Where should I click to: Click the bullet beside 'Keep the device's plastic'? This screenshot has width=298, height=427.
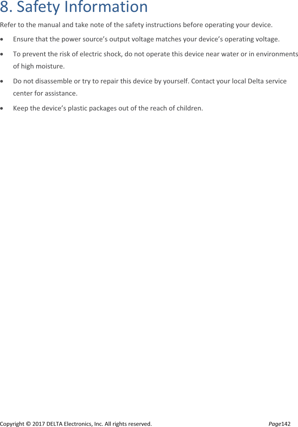click(x=2, y=109)
